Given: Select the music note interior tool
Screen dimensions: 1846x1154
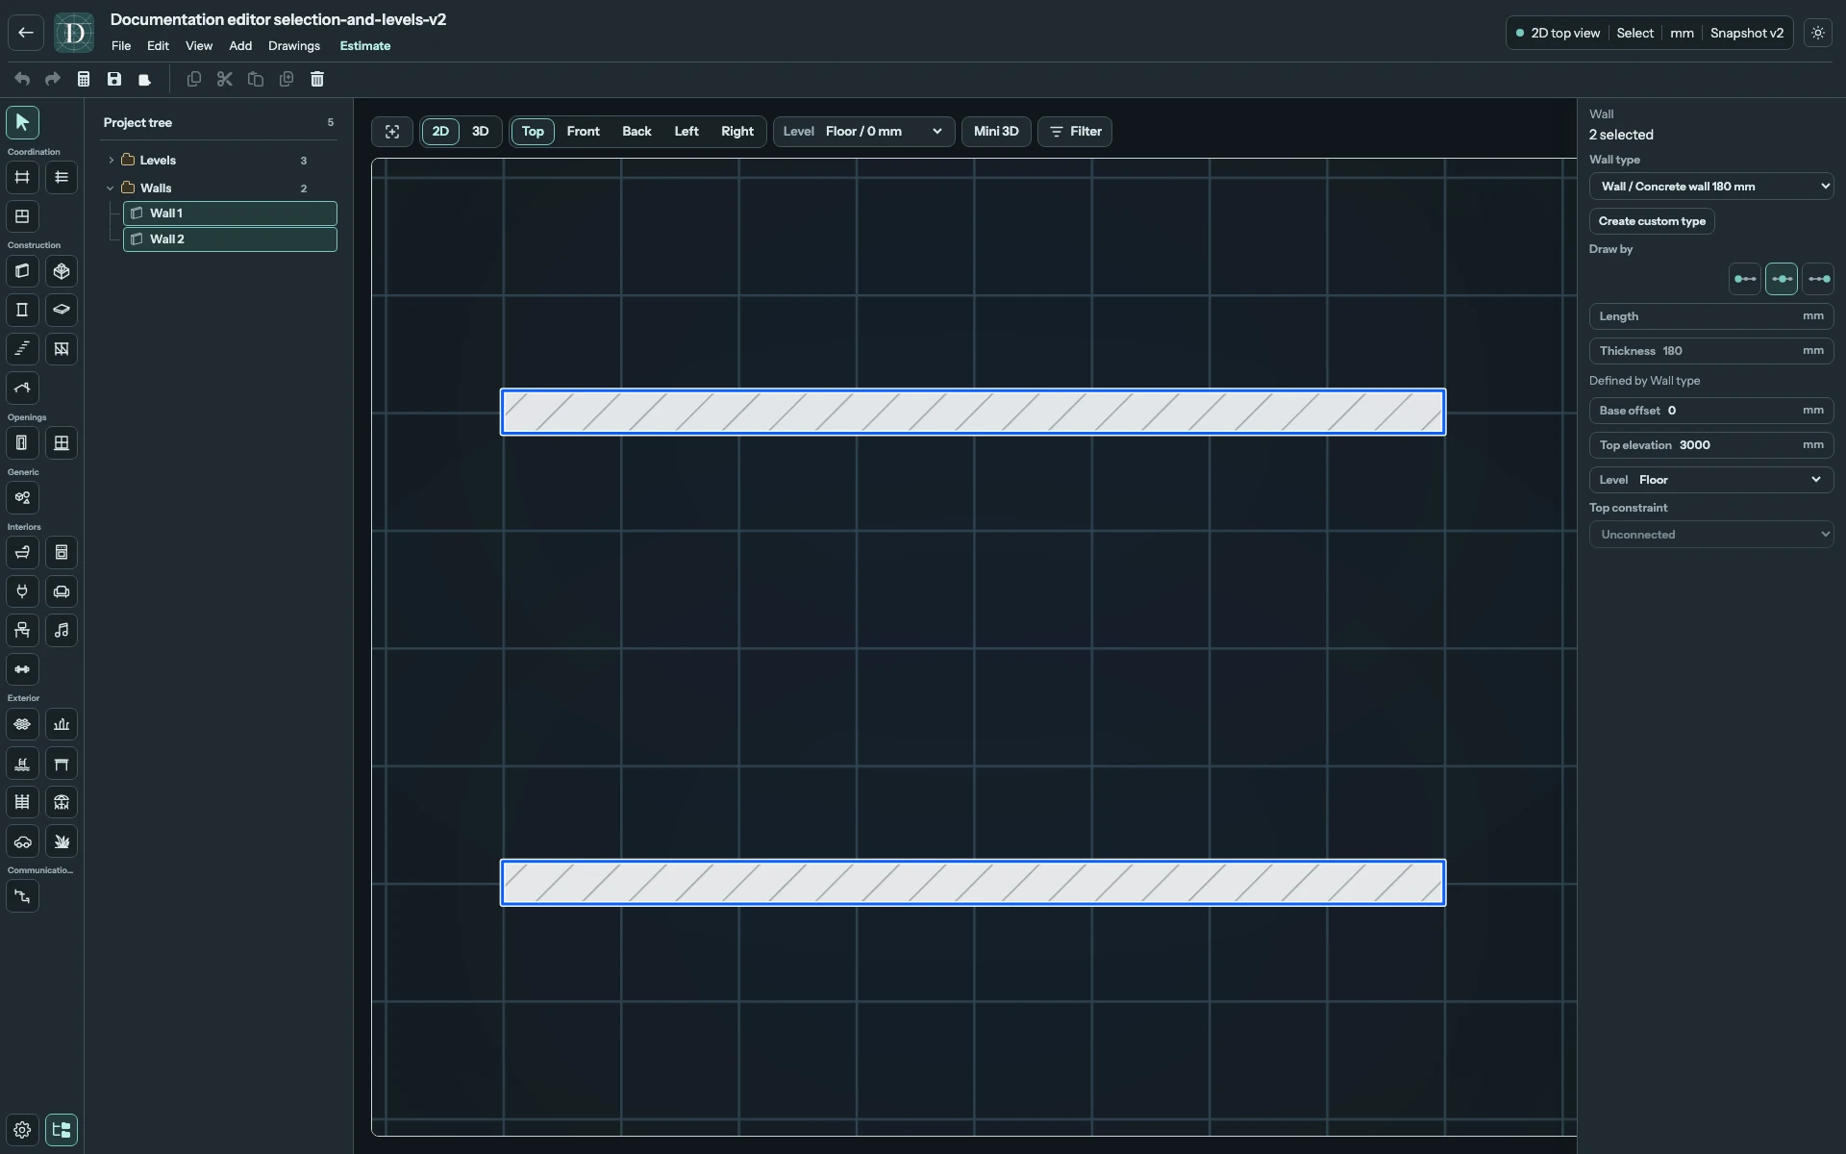Looking at the screenshot, I should pyautogui.click(x=62, y=631).
